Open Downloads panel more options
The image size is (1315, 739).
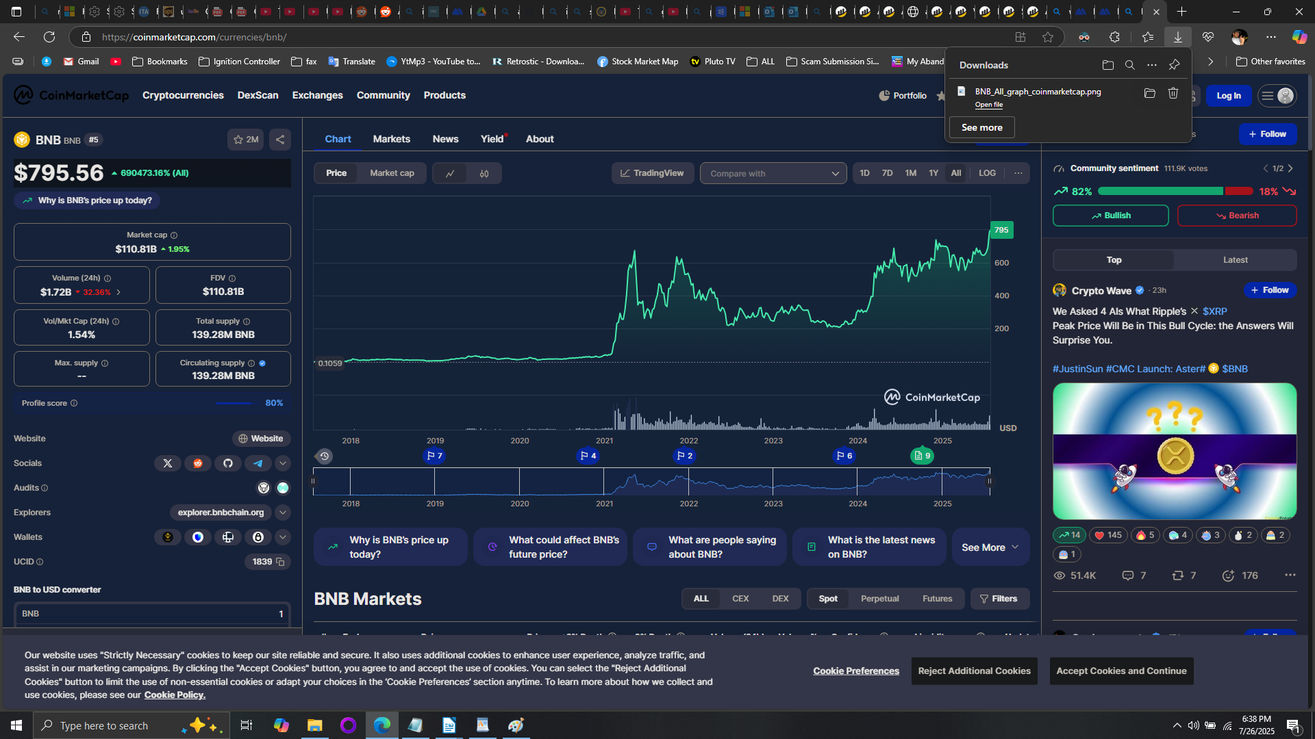pos(1152,65)
